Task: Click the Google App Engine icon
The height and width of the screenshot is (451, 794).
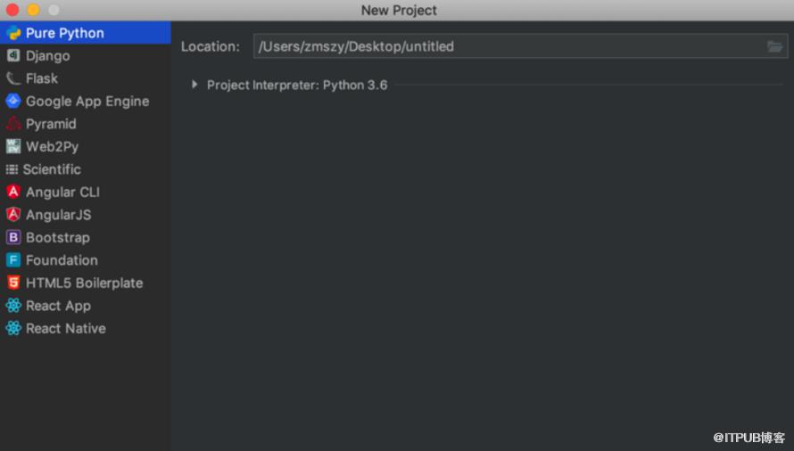Action: pos(13,101)
